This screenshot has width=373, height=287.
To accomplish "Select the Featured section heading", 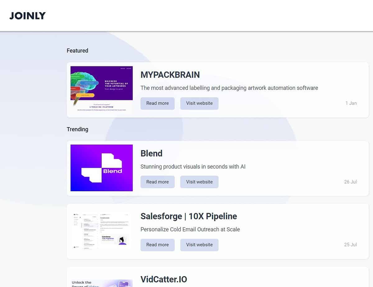I will [77, 51].
